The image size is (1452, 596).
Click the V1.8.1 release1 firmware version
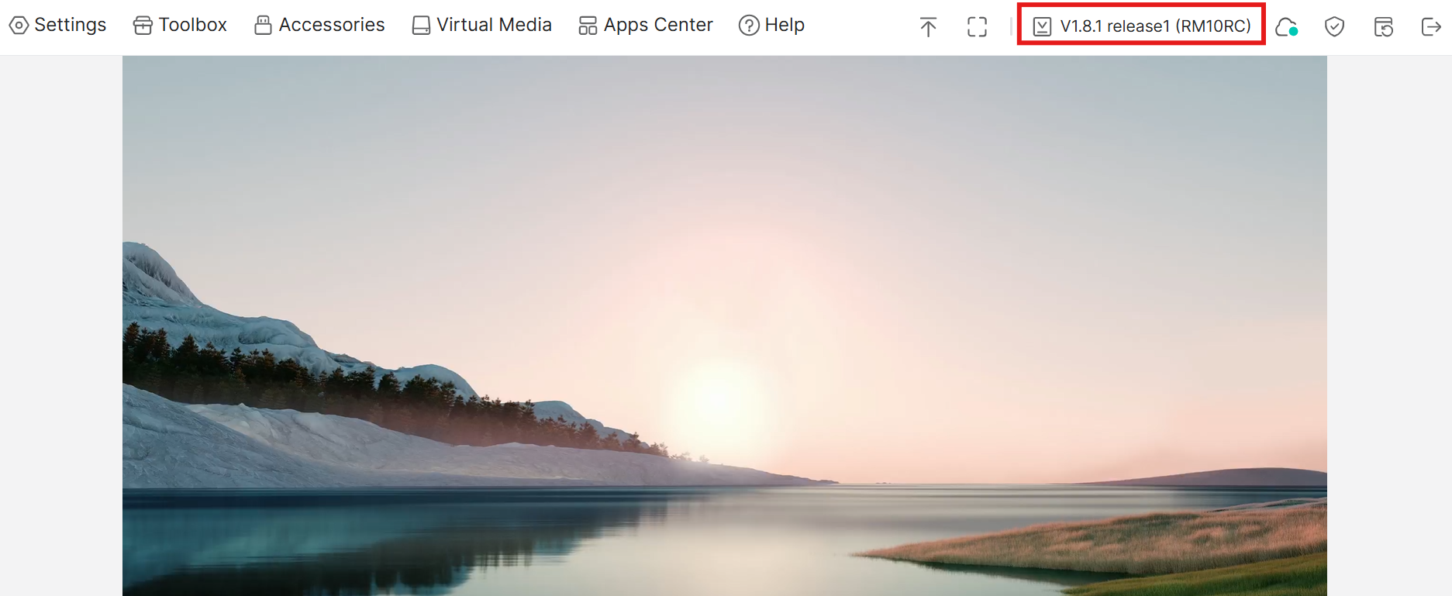pyautogui.click(x=1155, y=26)
